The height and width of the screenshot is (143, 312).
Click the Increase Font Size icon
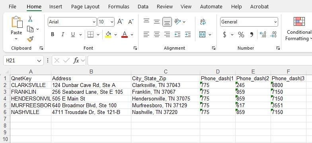[x=120, y=21]
